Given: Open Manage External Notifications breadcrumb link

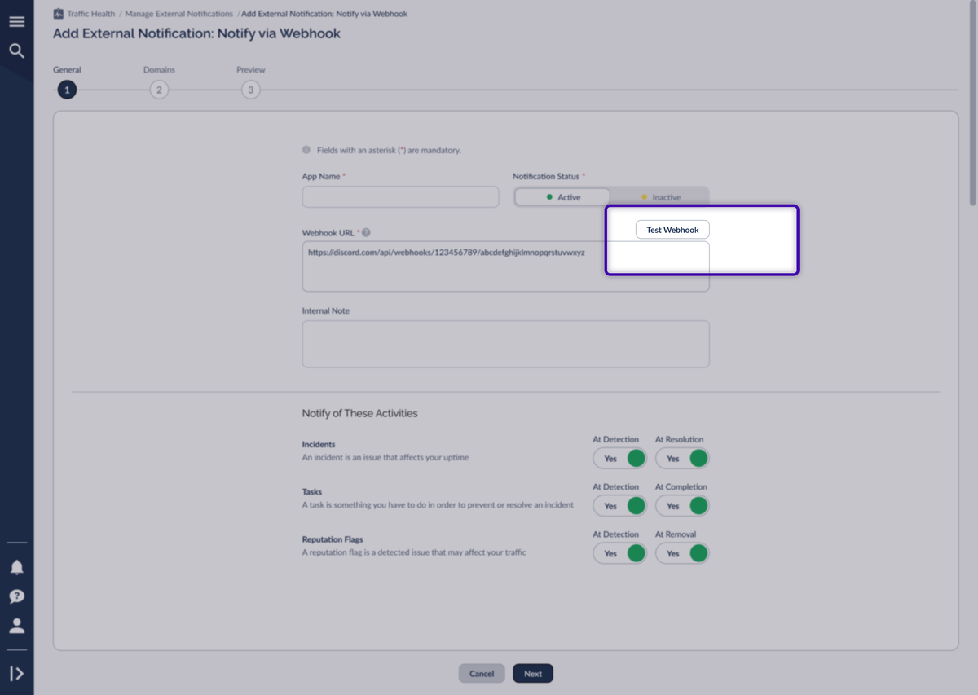Looking at the screenshot, I should click(178, 14).
